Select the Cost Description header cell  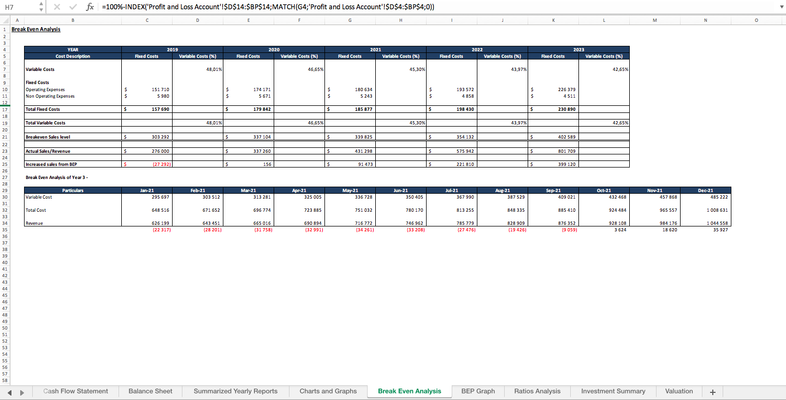(x=73, y=56)
